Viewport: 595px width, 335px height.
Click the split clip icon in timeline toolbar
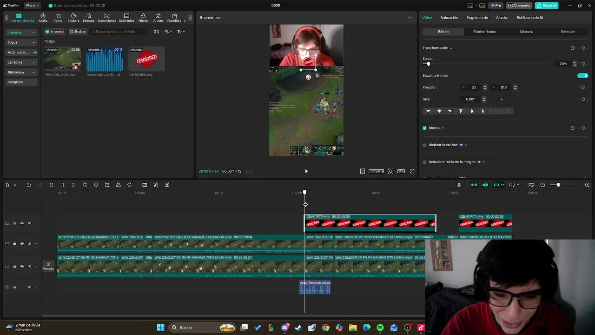point(51,185)
